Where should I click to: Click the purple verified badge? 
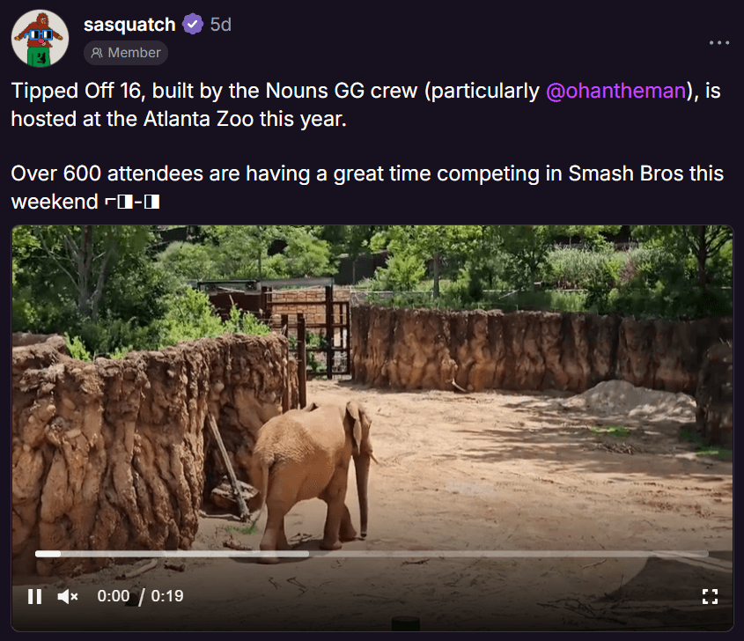click(x=193, y=24)
